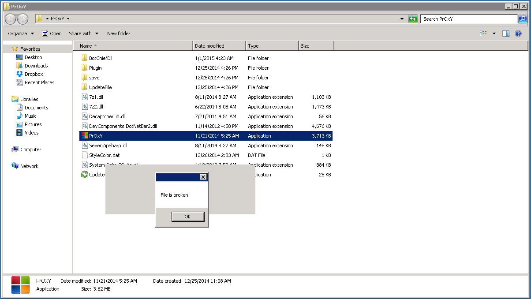This screenshot has width=531, height=299.
Task: Select Network in the navigation pane
Action: click(29, 166)
